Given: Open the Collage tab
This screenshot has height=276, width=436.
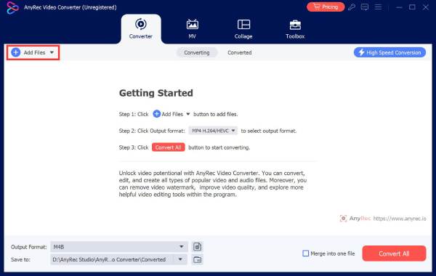Looking at the screenshot, I should [x=243, y=29].
